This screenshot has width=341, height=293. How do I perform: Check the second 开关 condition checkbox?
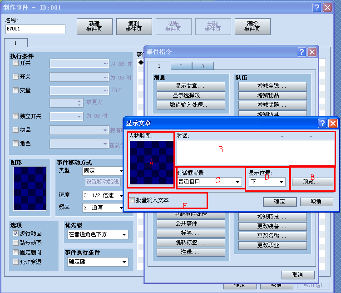(15, 77)
